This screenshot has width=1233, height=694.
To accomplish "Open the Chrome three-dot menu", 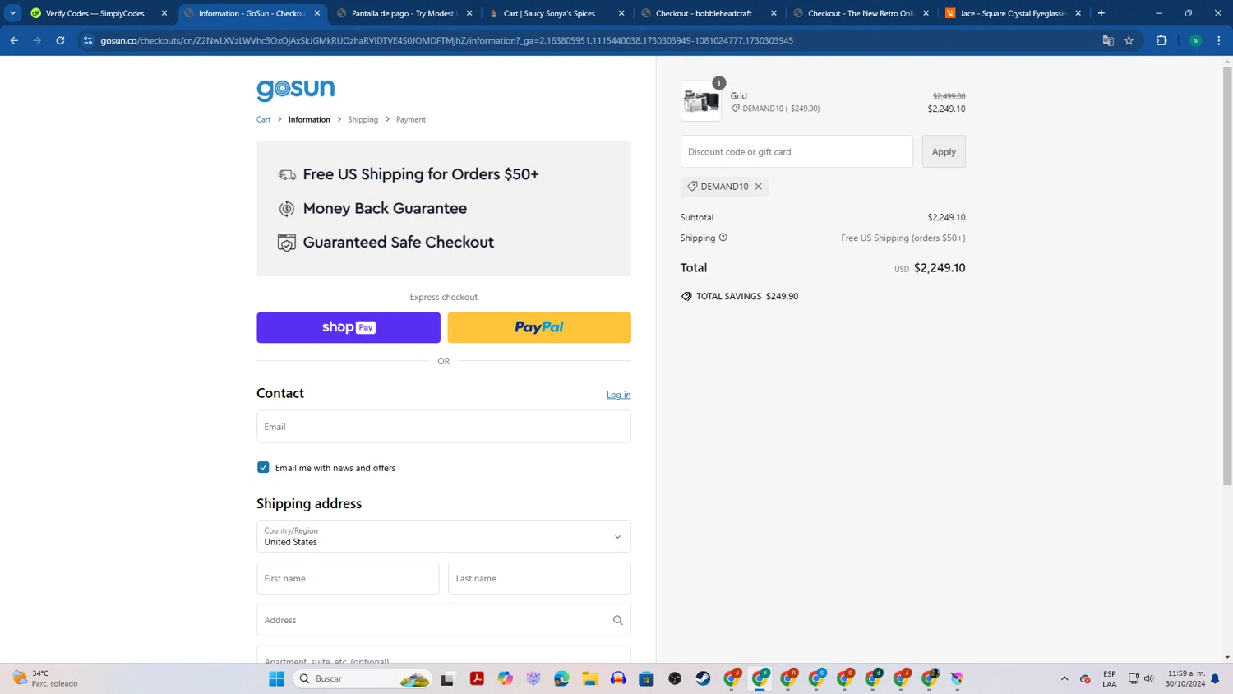I will coord(1219,40).
